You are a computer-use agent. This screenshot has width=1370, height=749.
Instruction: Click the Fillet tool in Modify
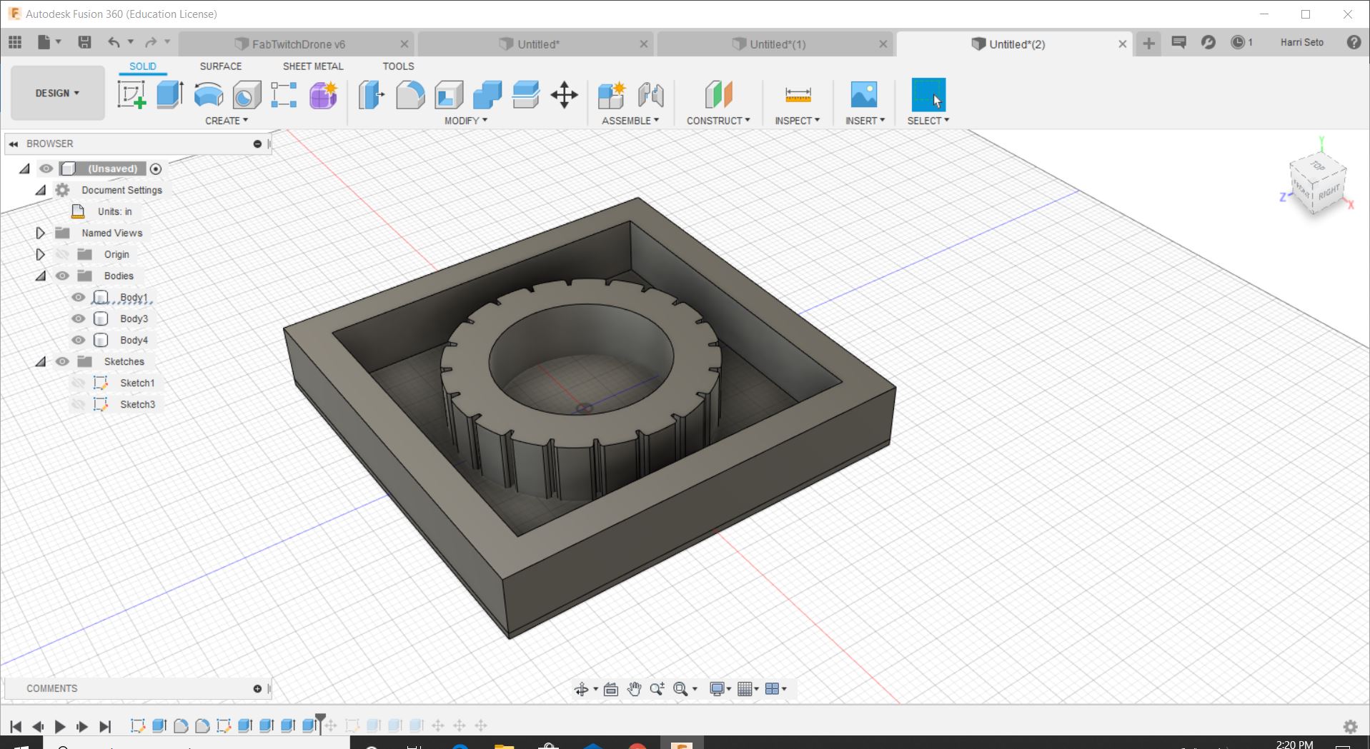(x=410, y=95)
